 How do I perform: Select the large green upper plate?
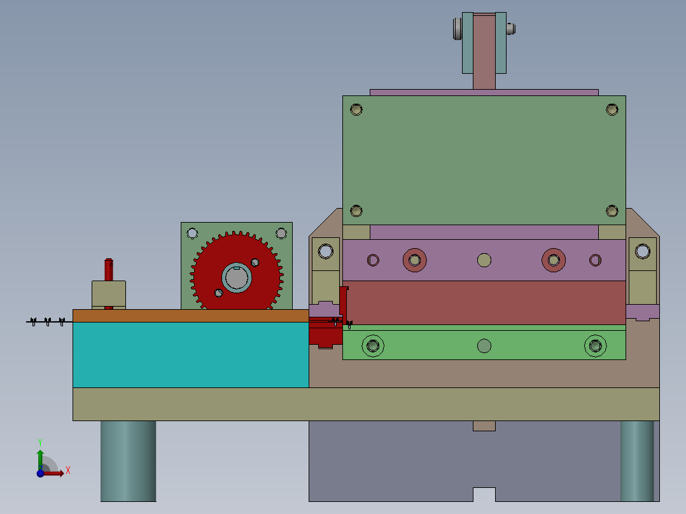point(484,160)
